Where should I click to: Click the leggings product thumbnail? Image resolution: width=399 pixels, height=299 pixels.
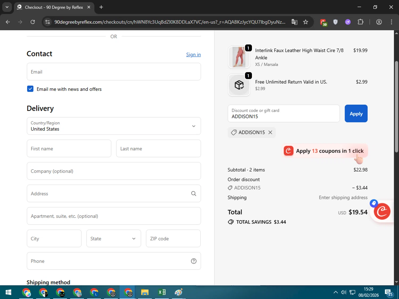(x=239, y=57)
